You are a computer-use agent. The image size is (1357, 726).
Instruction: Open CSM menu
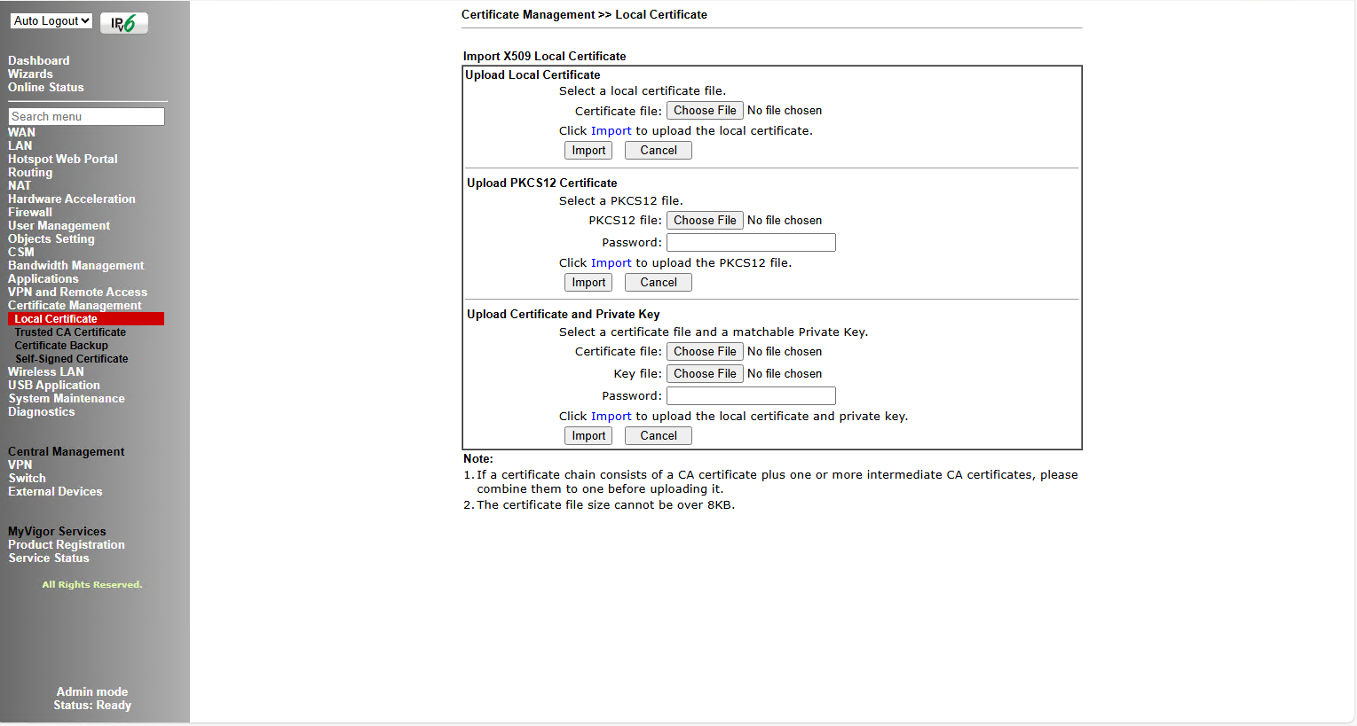[21, 252]
